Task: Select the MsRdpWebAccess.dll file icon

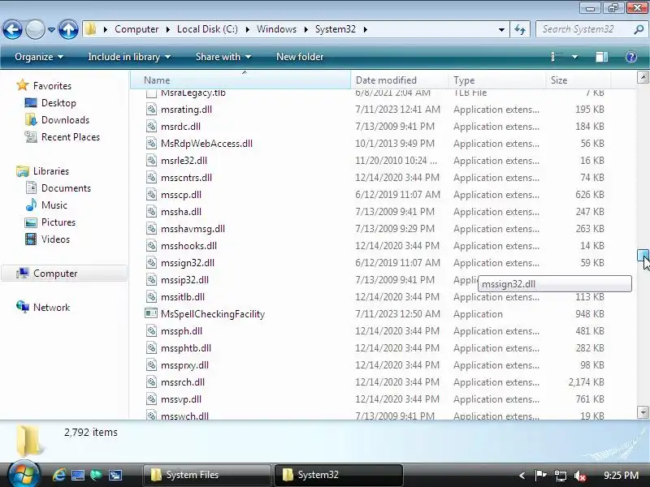Action: point(151,144)
